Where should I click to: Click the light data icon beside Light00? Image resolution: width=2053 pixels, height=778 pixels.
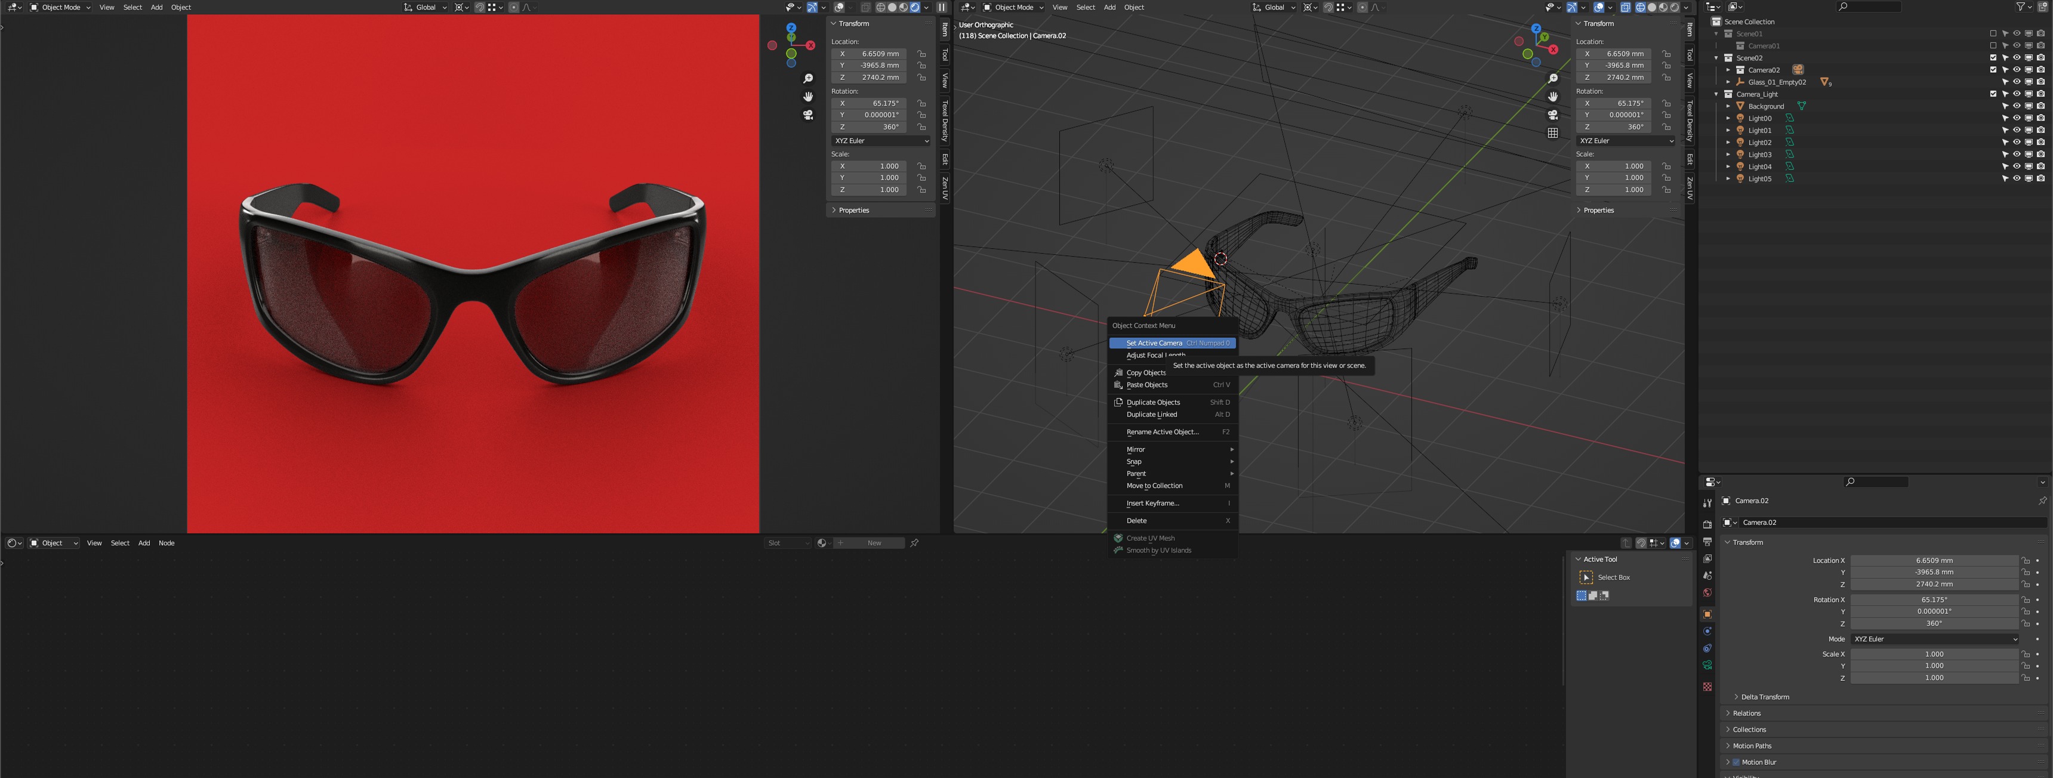tap(1789, 118)
